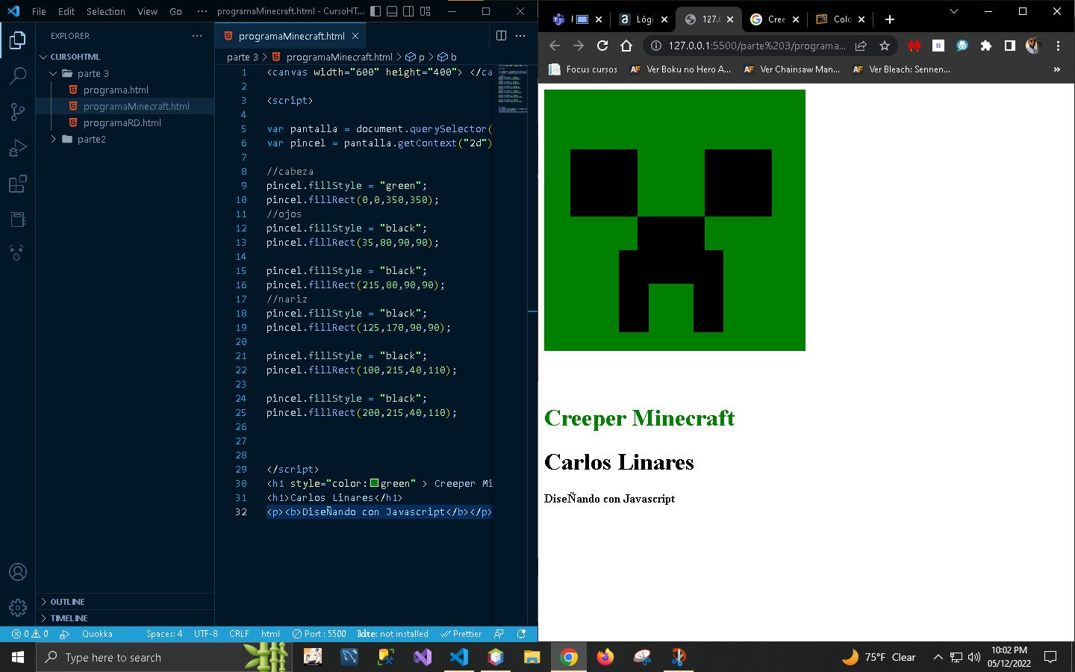1075x672 pixels.
Task: Change indentation via 'Spaces: 4'
Action: [164, 634]
